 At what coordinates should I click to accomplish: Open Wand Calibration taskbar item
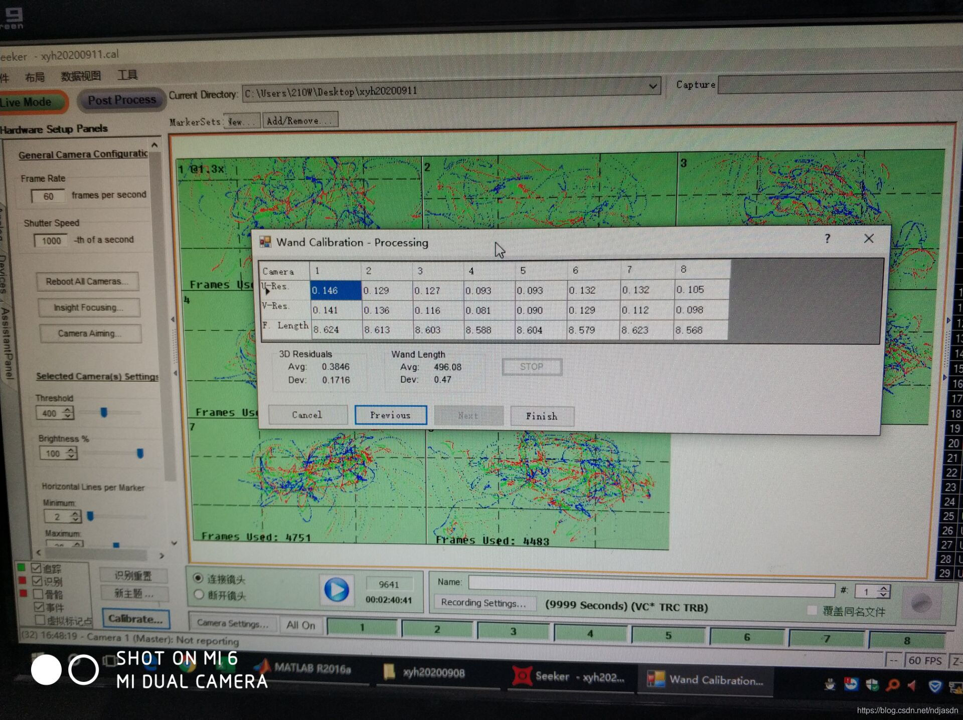point(705,680)
